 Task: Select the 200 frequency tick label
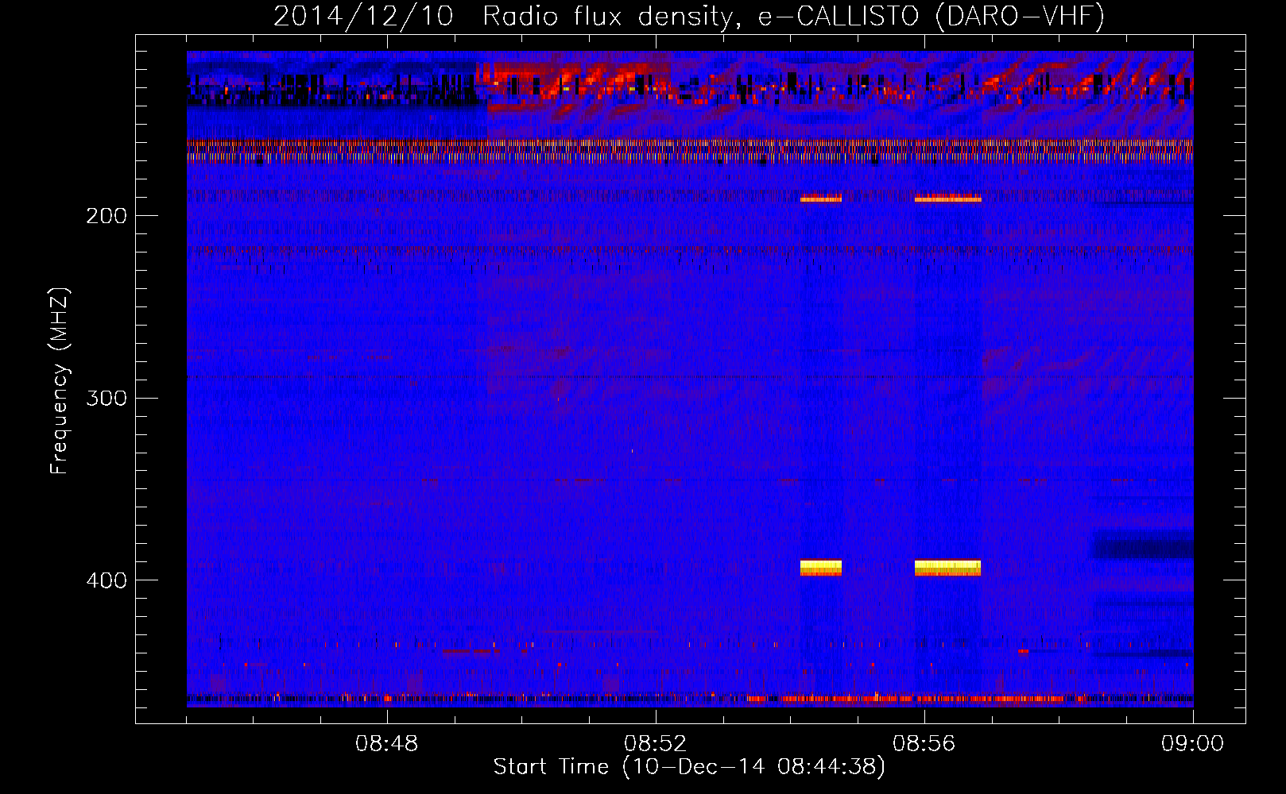click(x=107, y=216)
